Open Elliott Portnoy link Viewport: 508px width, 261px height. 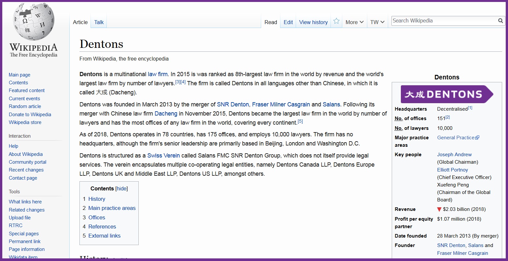pyautogui.click(x=452, y=170)
